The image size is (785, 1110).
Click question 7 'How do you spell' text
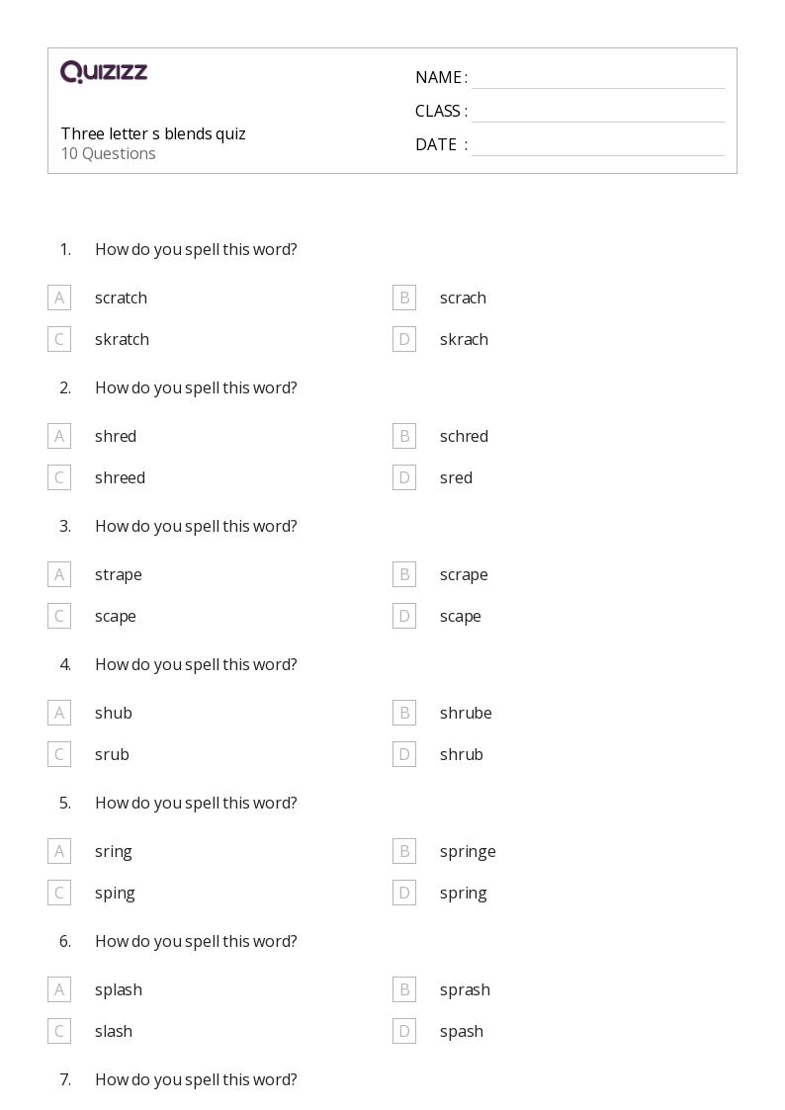pos(196,1079)
